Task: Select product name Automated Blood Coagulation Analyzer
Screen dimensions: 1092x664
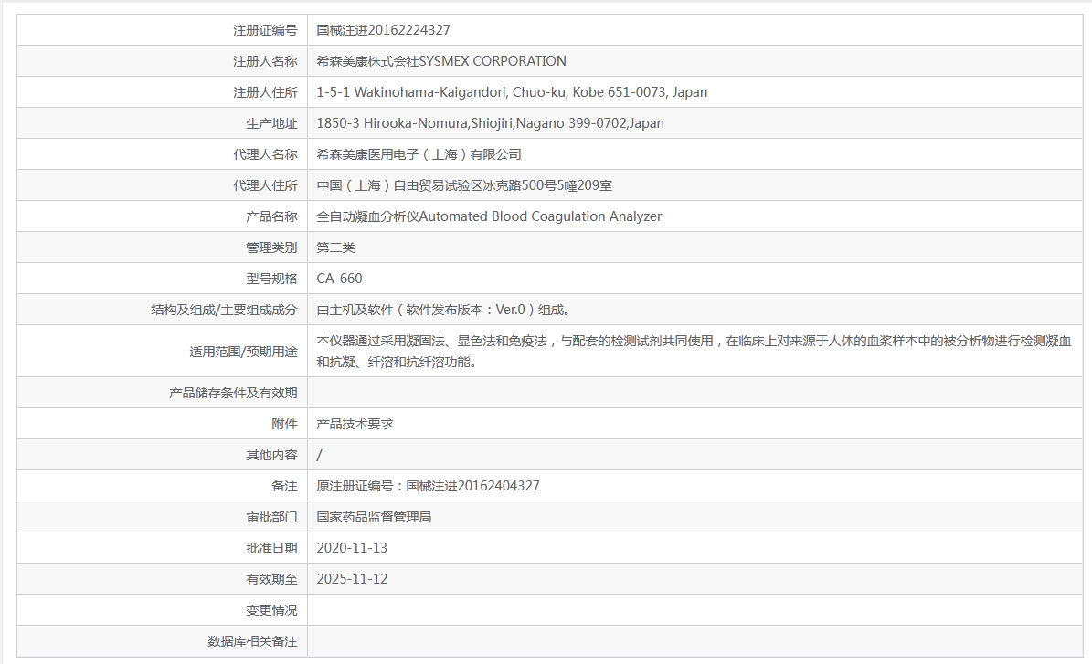Action: point(489,216)
